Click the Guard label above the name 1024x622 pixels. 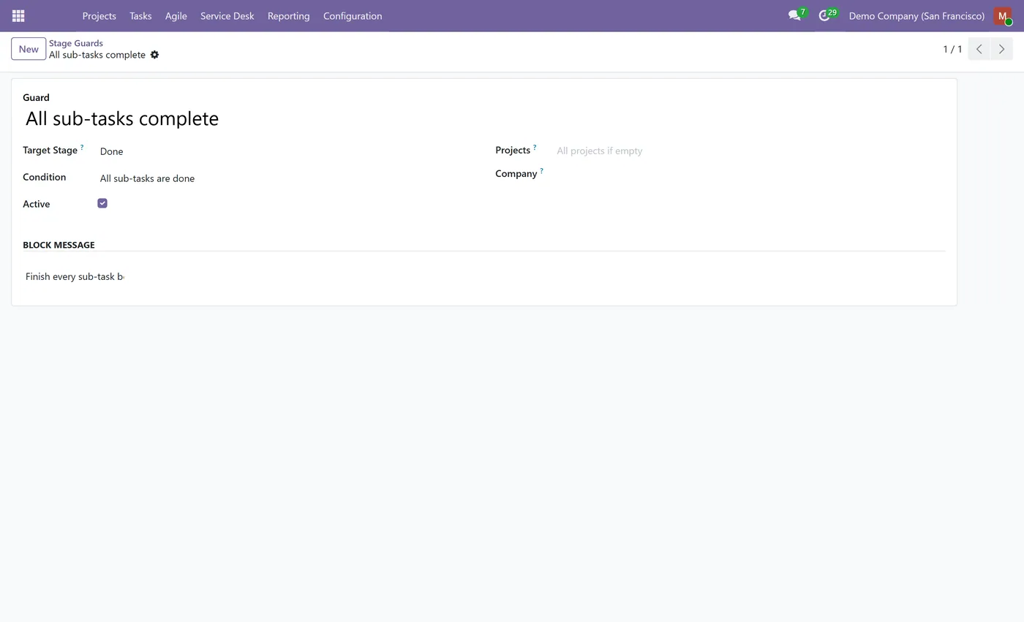point(36,97)
